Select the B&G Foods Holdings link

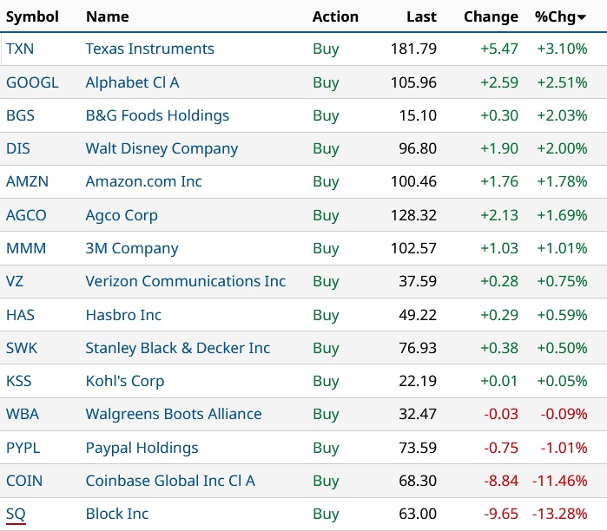157,116
